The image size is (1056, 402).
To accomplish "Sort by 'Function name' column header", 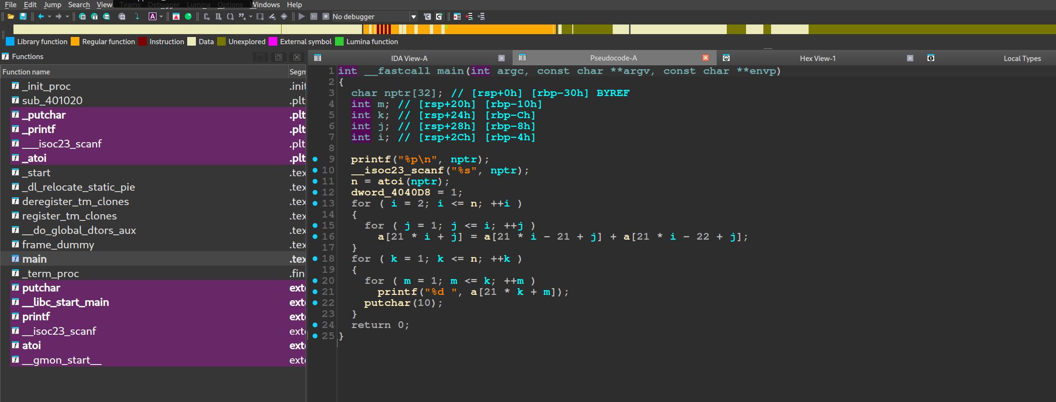I will click(x=143, y=72).
